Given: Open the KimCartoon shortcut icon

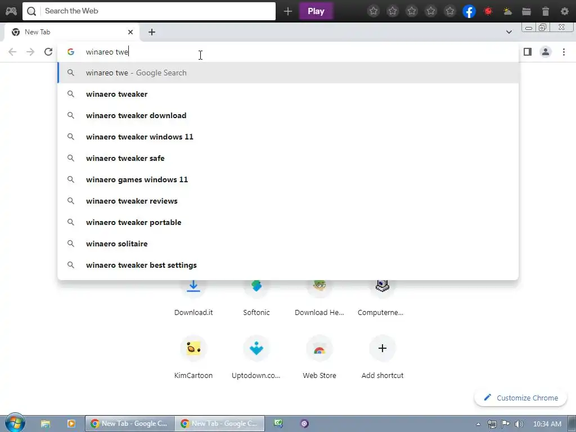Looking at the screenshot, I should 193,348.
